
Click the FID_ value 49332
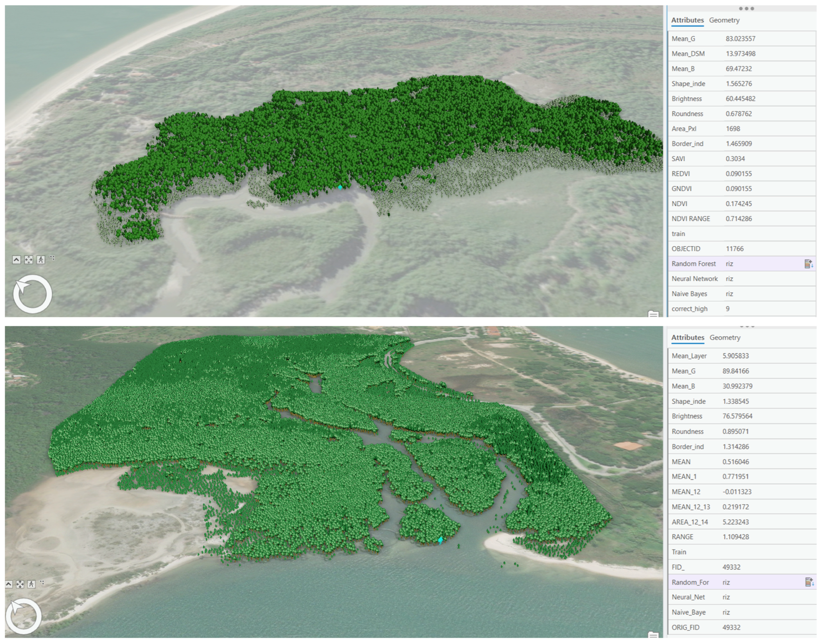coord(731,567)
